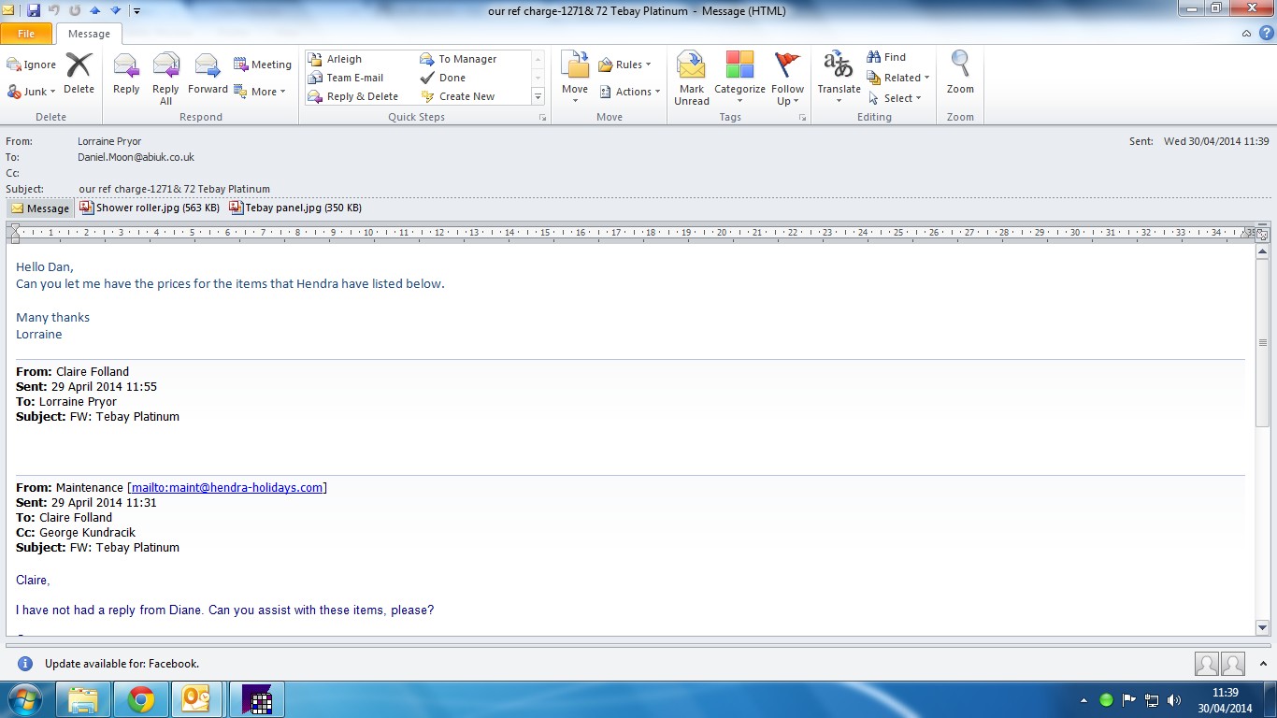Mark the message as Unread

[692, 77]
